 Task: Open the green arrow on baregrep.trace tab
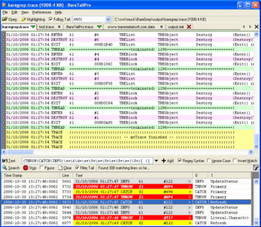pyautogui.click(x=33, y=27)
